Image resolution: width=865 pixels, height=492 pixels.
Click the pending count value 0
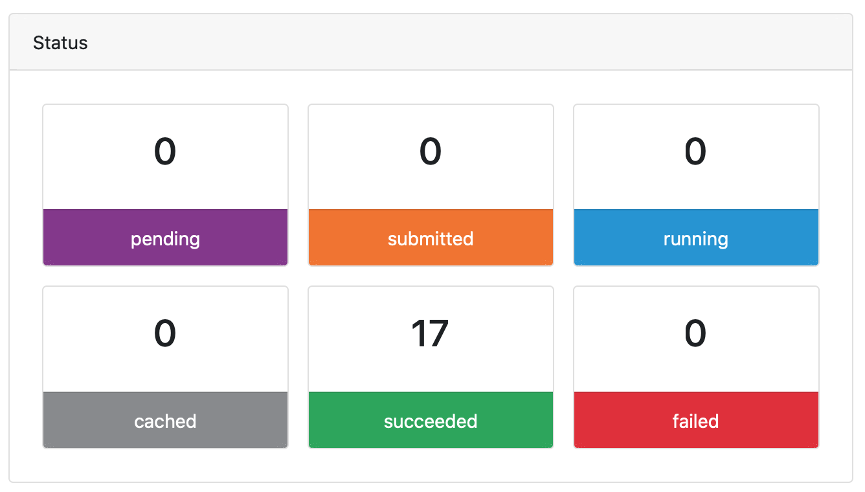click(165, 151)
